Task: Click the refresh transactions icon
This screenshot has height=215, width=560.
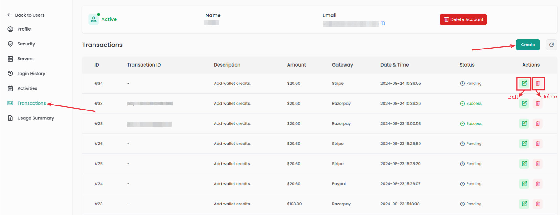Action: tap(551, 45)
